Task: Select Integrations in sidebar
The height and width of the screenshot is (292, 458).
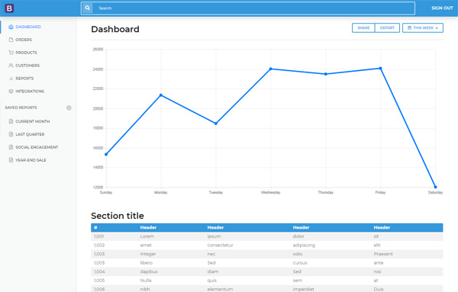Action: pyautogui.click(x=30, y=91)
